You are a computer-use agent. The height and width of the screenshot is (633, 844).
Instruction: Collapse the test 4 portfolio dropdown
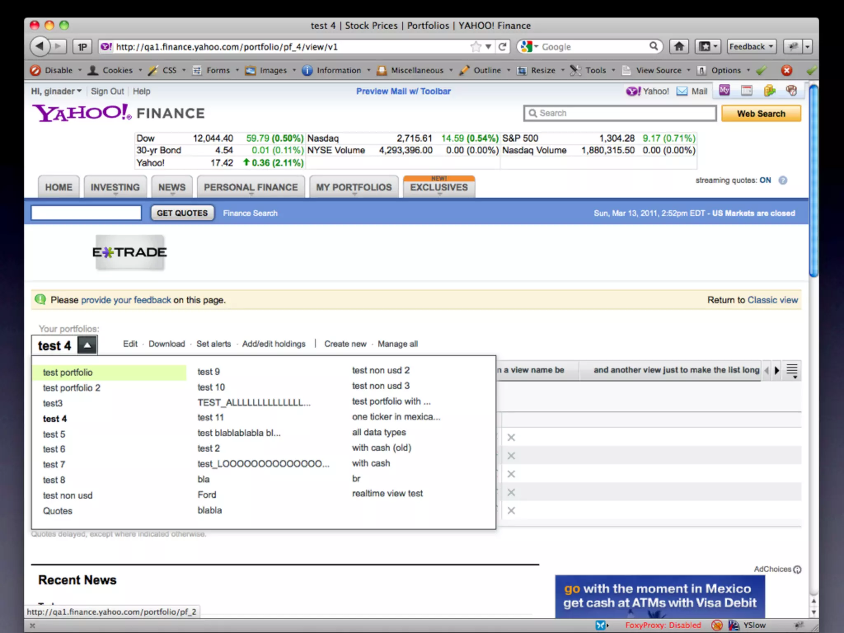87,345
